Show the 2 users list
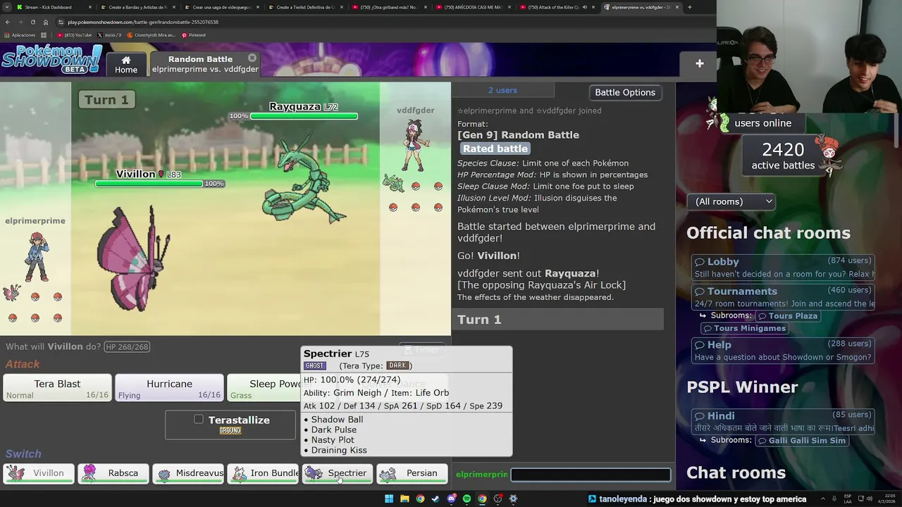This screenshot has height=507, width=902. click(502, 90)
